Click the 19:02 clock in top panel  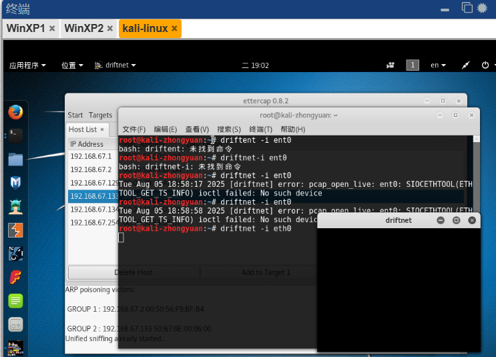click(x=255, y=65)
